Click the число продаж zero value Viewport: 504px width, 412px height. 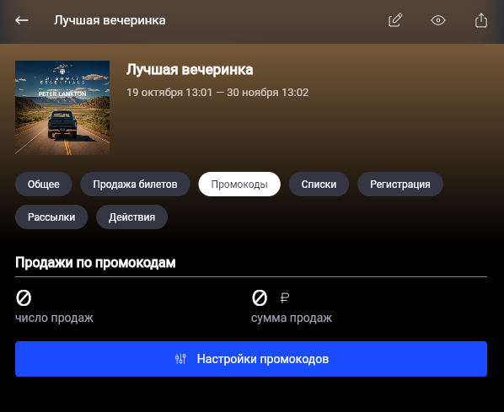(x=24, y=297)
